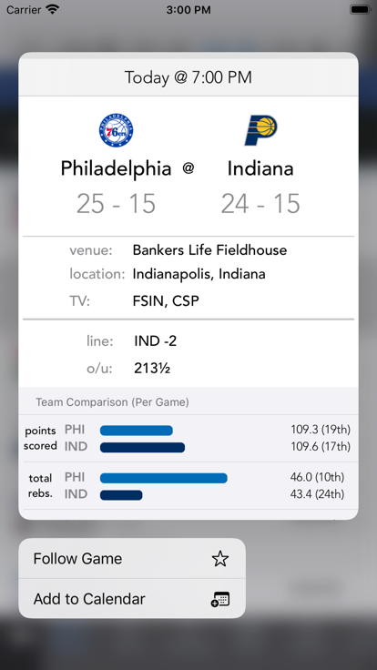Choose Add to Calendar option
This screenshot has height=670, width=377.
[132, 599]
